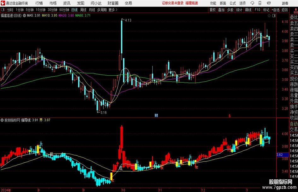Click the 统计 statistics button
This screenshot has width=298, height=192.
(x=239, y=10)
